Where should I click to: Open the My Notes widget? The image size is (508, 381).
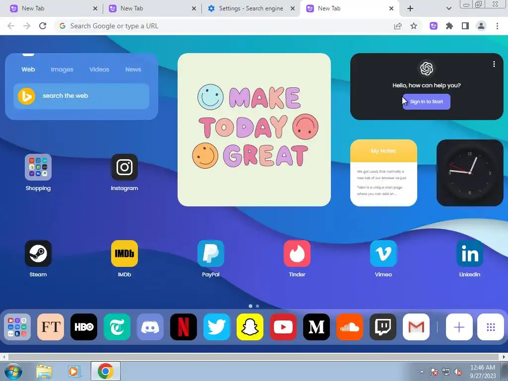point(383,173)
